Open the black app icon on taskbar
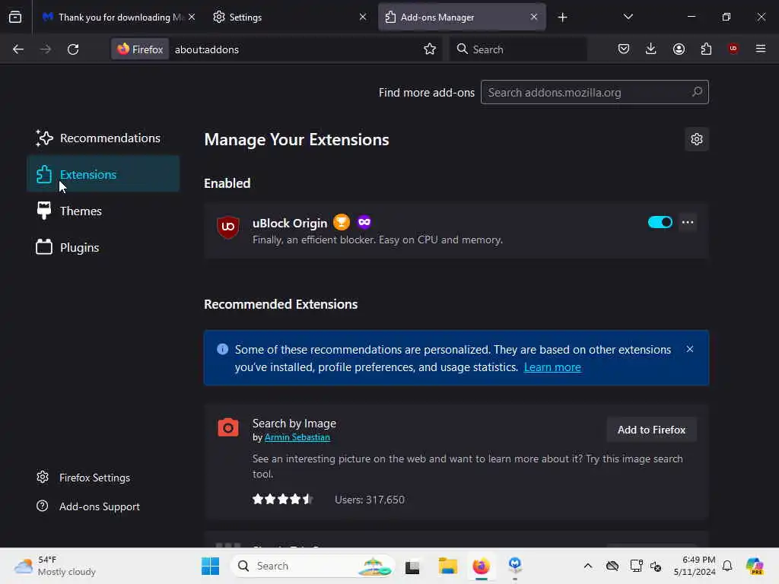Screen dimensions: 779x584 pos(412,566)
